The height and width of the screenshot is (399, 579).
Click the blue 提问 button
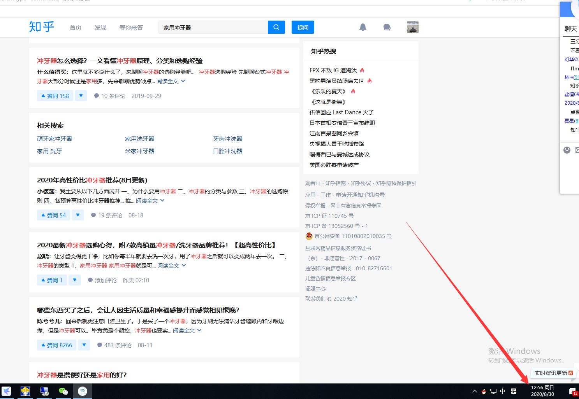303,27
